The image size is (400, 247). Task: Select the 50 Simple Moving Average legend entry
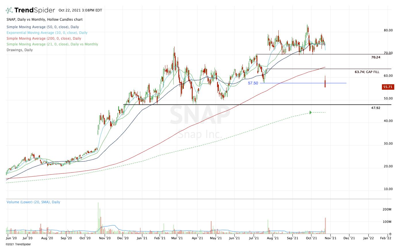click(43, 27)
